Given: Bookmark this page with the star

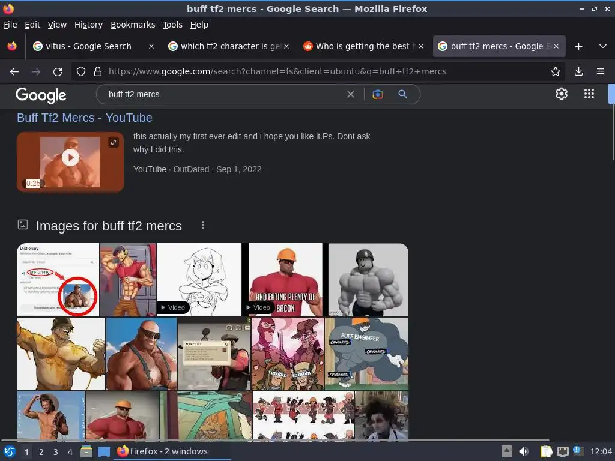Looking at the screenshot, I should 556,71.
